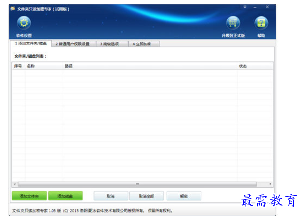Image resolution: width=301 pixels, height=216 pixels.
Task: Open the 3 高级选项 tab
Action: point(112,44)
